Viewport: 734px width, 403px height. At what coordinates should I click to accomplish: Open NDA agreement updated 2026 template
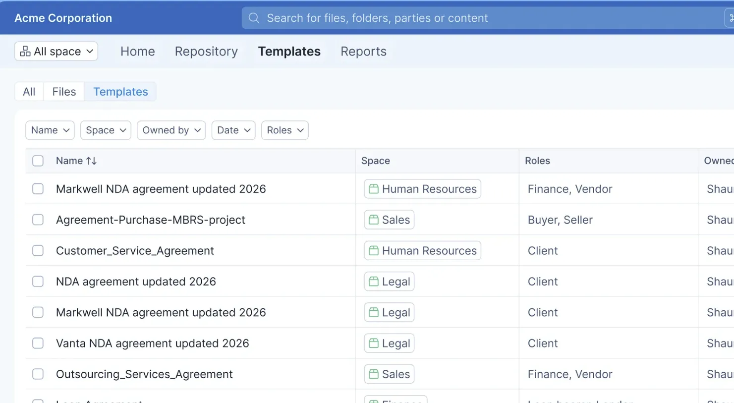pyautogui.click(x=136, y=282)
